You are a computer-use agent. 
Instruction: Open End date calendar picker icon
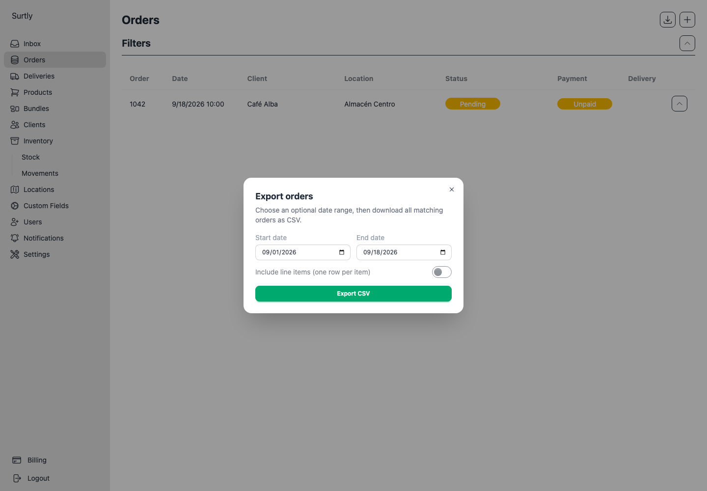[443, 252]
